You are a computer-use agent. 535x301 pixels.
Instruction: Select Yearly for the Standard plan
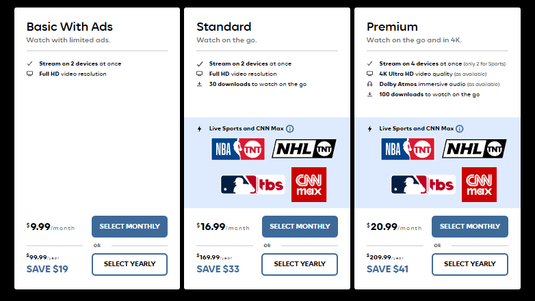pyautogui.click(x=300, y=264)
